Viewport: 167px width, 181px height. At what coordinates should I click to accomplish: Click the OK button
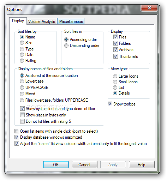[x=56, y=165]
